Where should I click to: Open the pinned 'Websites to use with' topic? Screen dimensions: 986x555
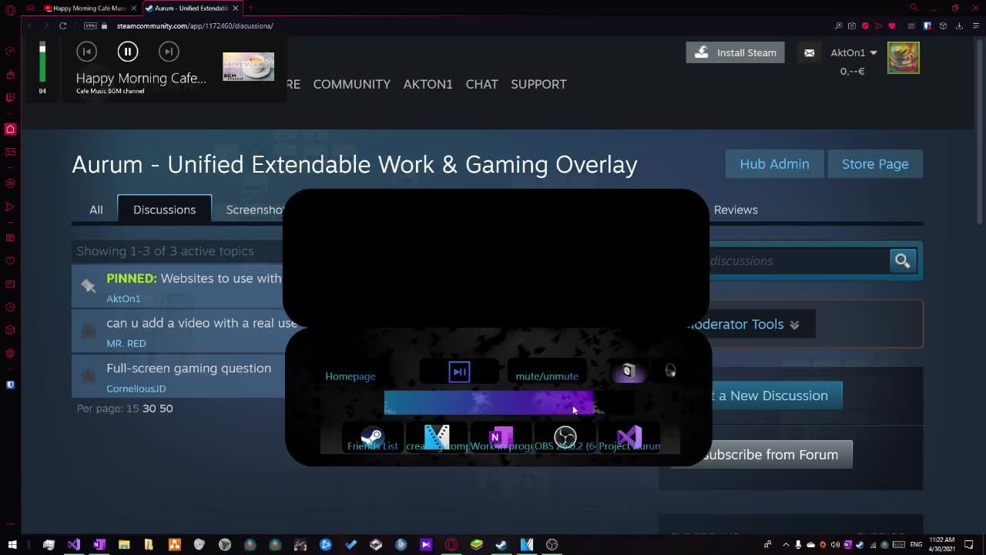tap(220, 278)
